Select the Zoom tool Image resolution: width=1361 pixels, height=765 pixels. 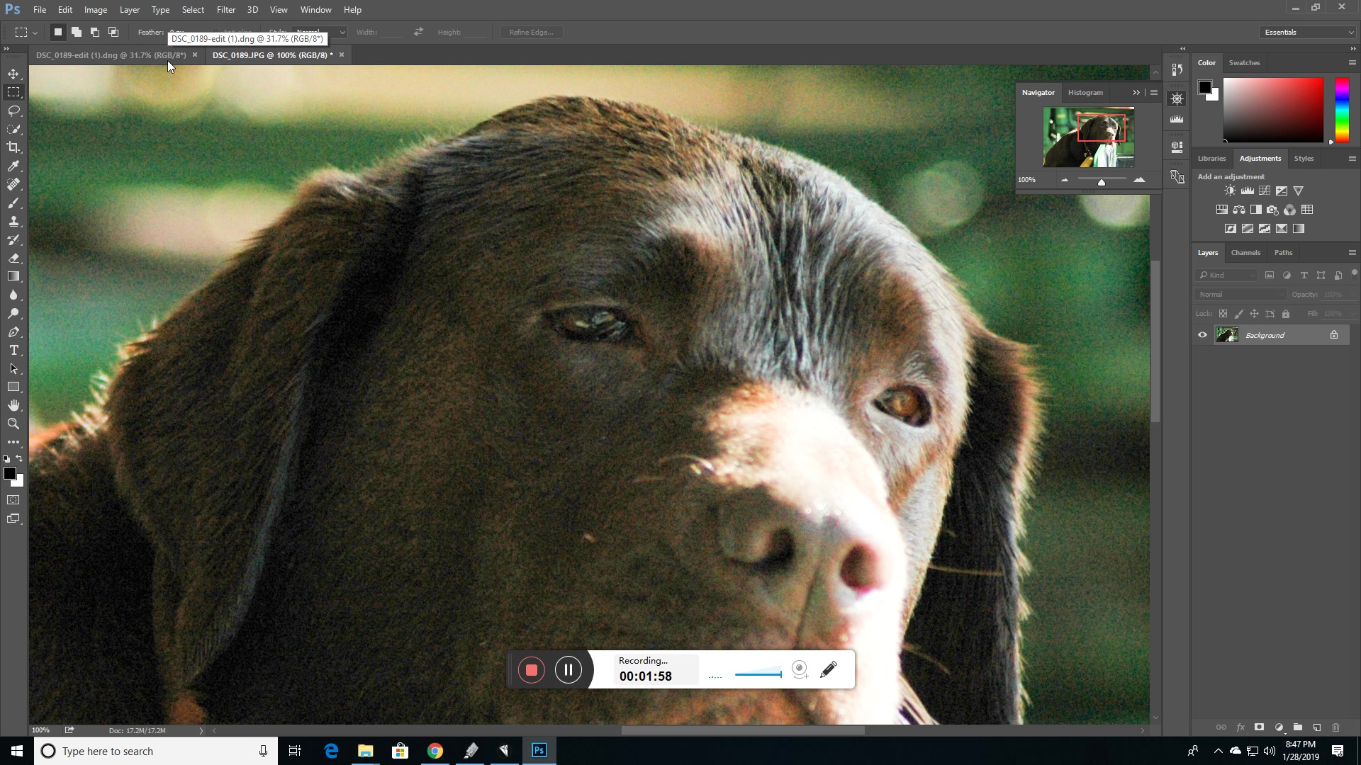(14, 423)
